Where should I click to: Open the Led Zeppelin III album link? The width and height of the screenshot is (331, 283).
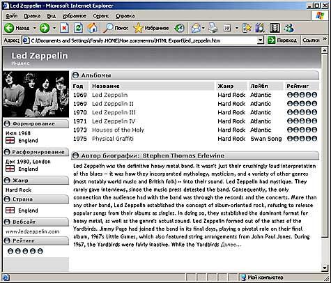114,112
